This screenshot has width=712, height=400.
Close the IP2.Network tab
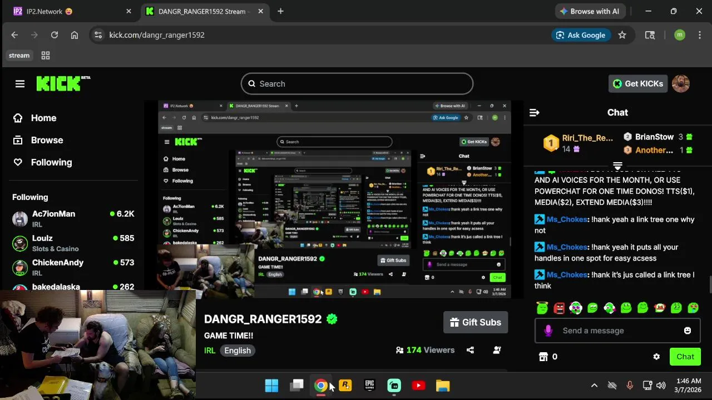tap(129, 11)
